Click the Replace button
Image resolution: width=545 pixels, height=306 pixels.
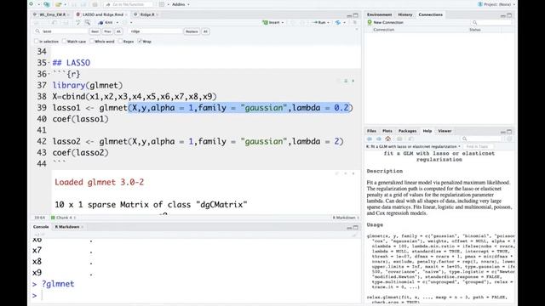192,31
